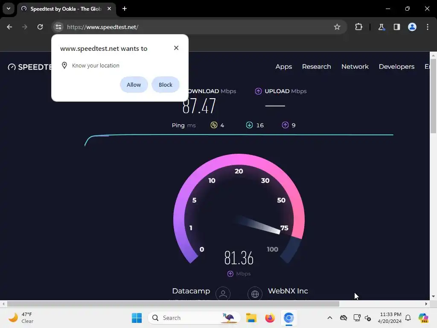Close the Speedtest by Ookla tab
The height and width of the screenshot is (328, 437).
pos(109,9)
